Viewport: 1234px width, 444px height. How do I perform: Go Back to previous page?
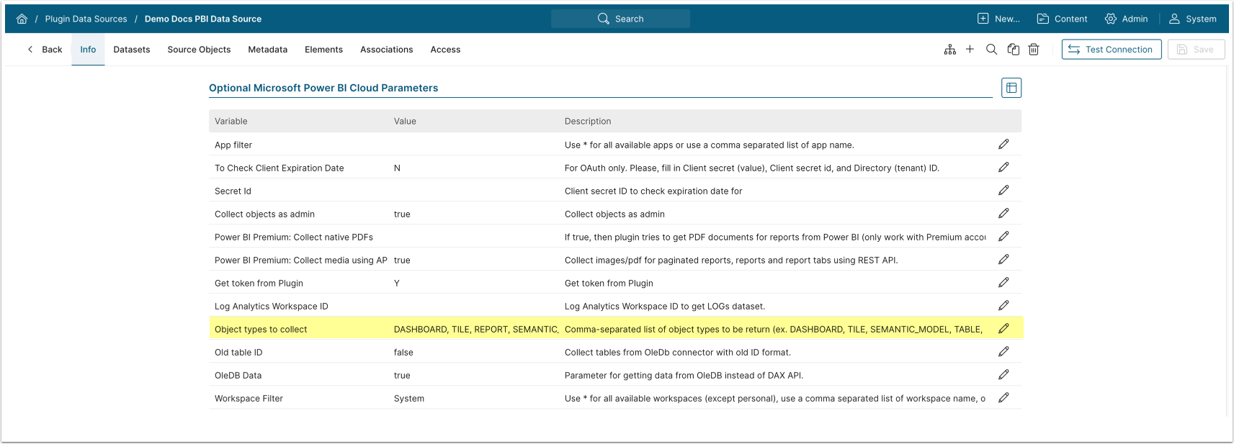click(x=45, y=50)
